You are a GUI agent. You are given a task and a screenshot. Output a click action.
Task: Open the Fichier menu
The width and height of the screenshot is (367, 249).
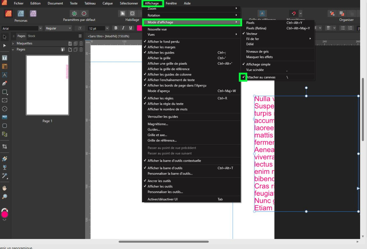point(18,3)
